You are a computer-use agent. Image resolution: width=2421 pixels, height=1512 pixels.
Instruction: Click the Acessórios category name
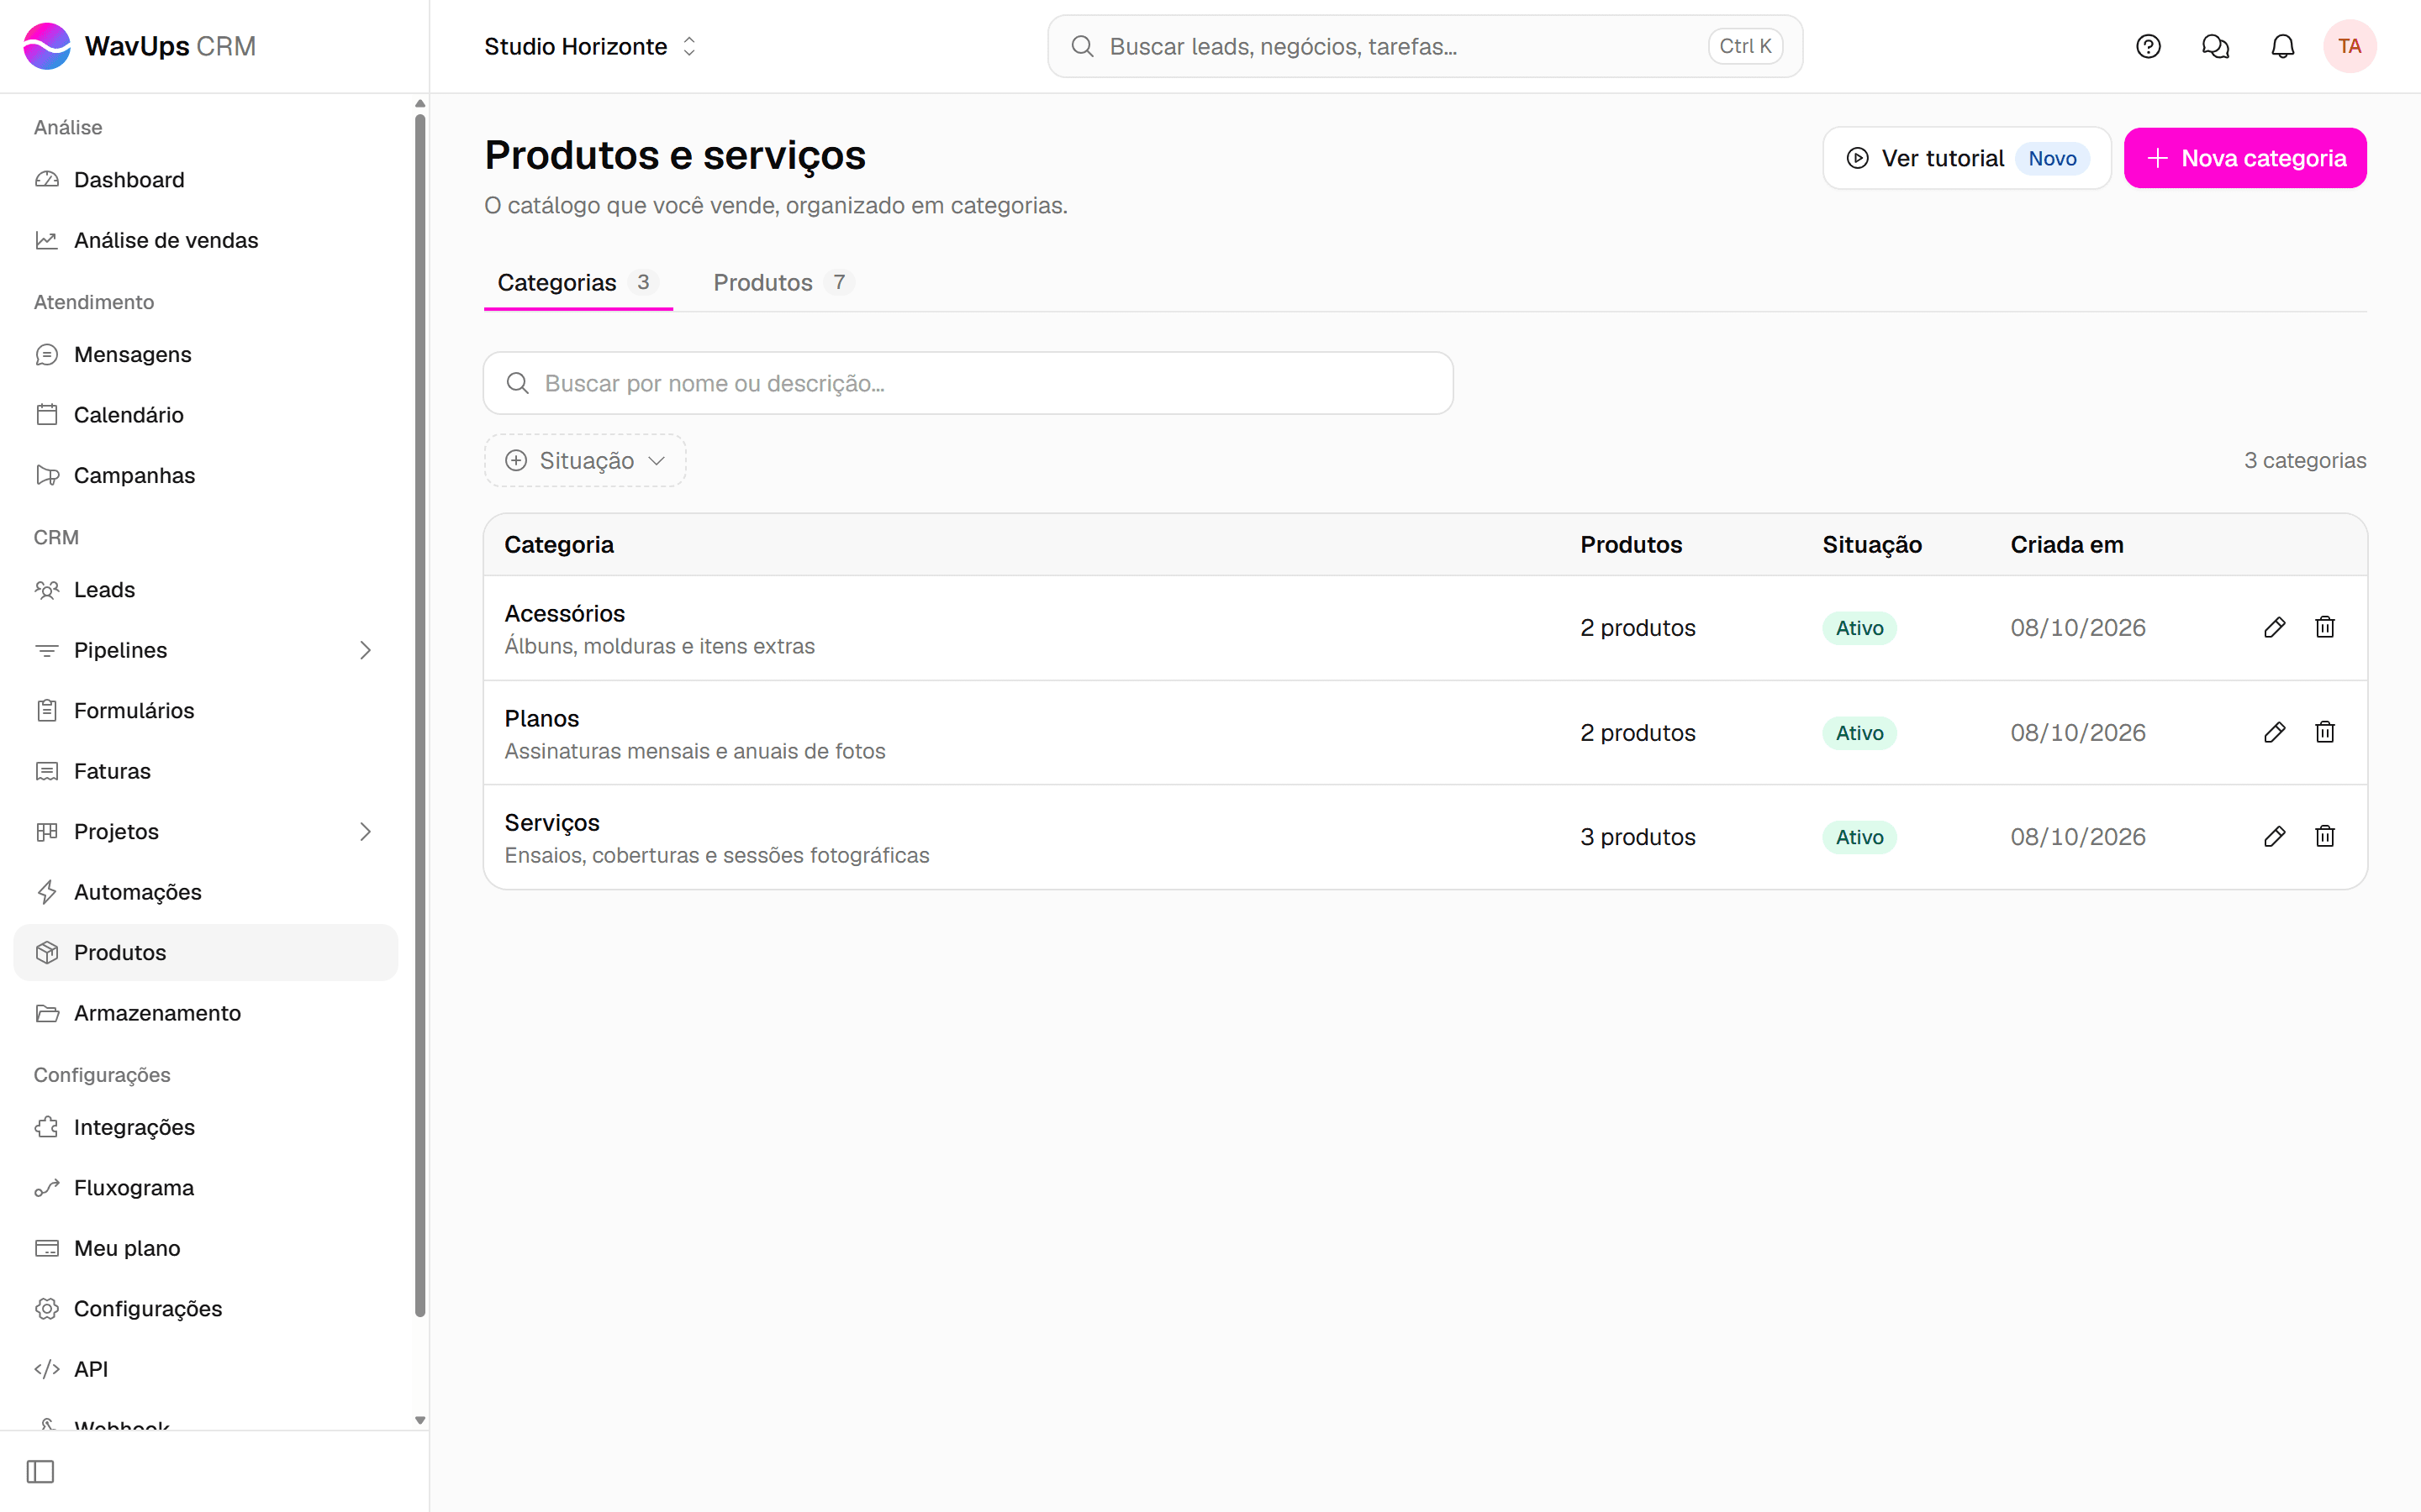(x=564, y=613)
